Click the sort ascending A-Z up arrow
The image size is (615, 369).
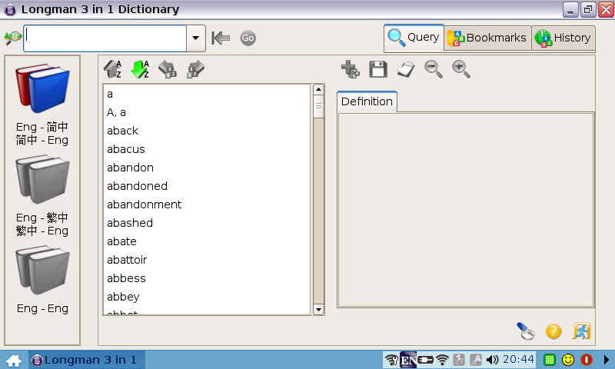coord(112,69)
